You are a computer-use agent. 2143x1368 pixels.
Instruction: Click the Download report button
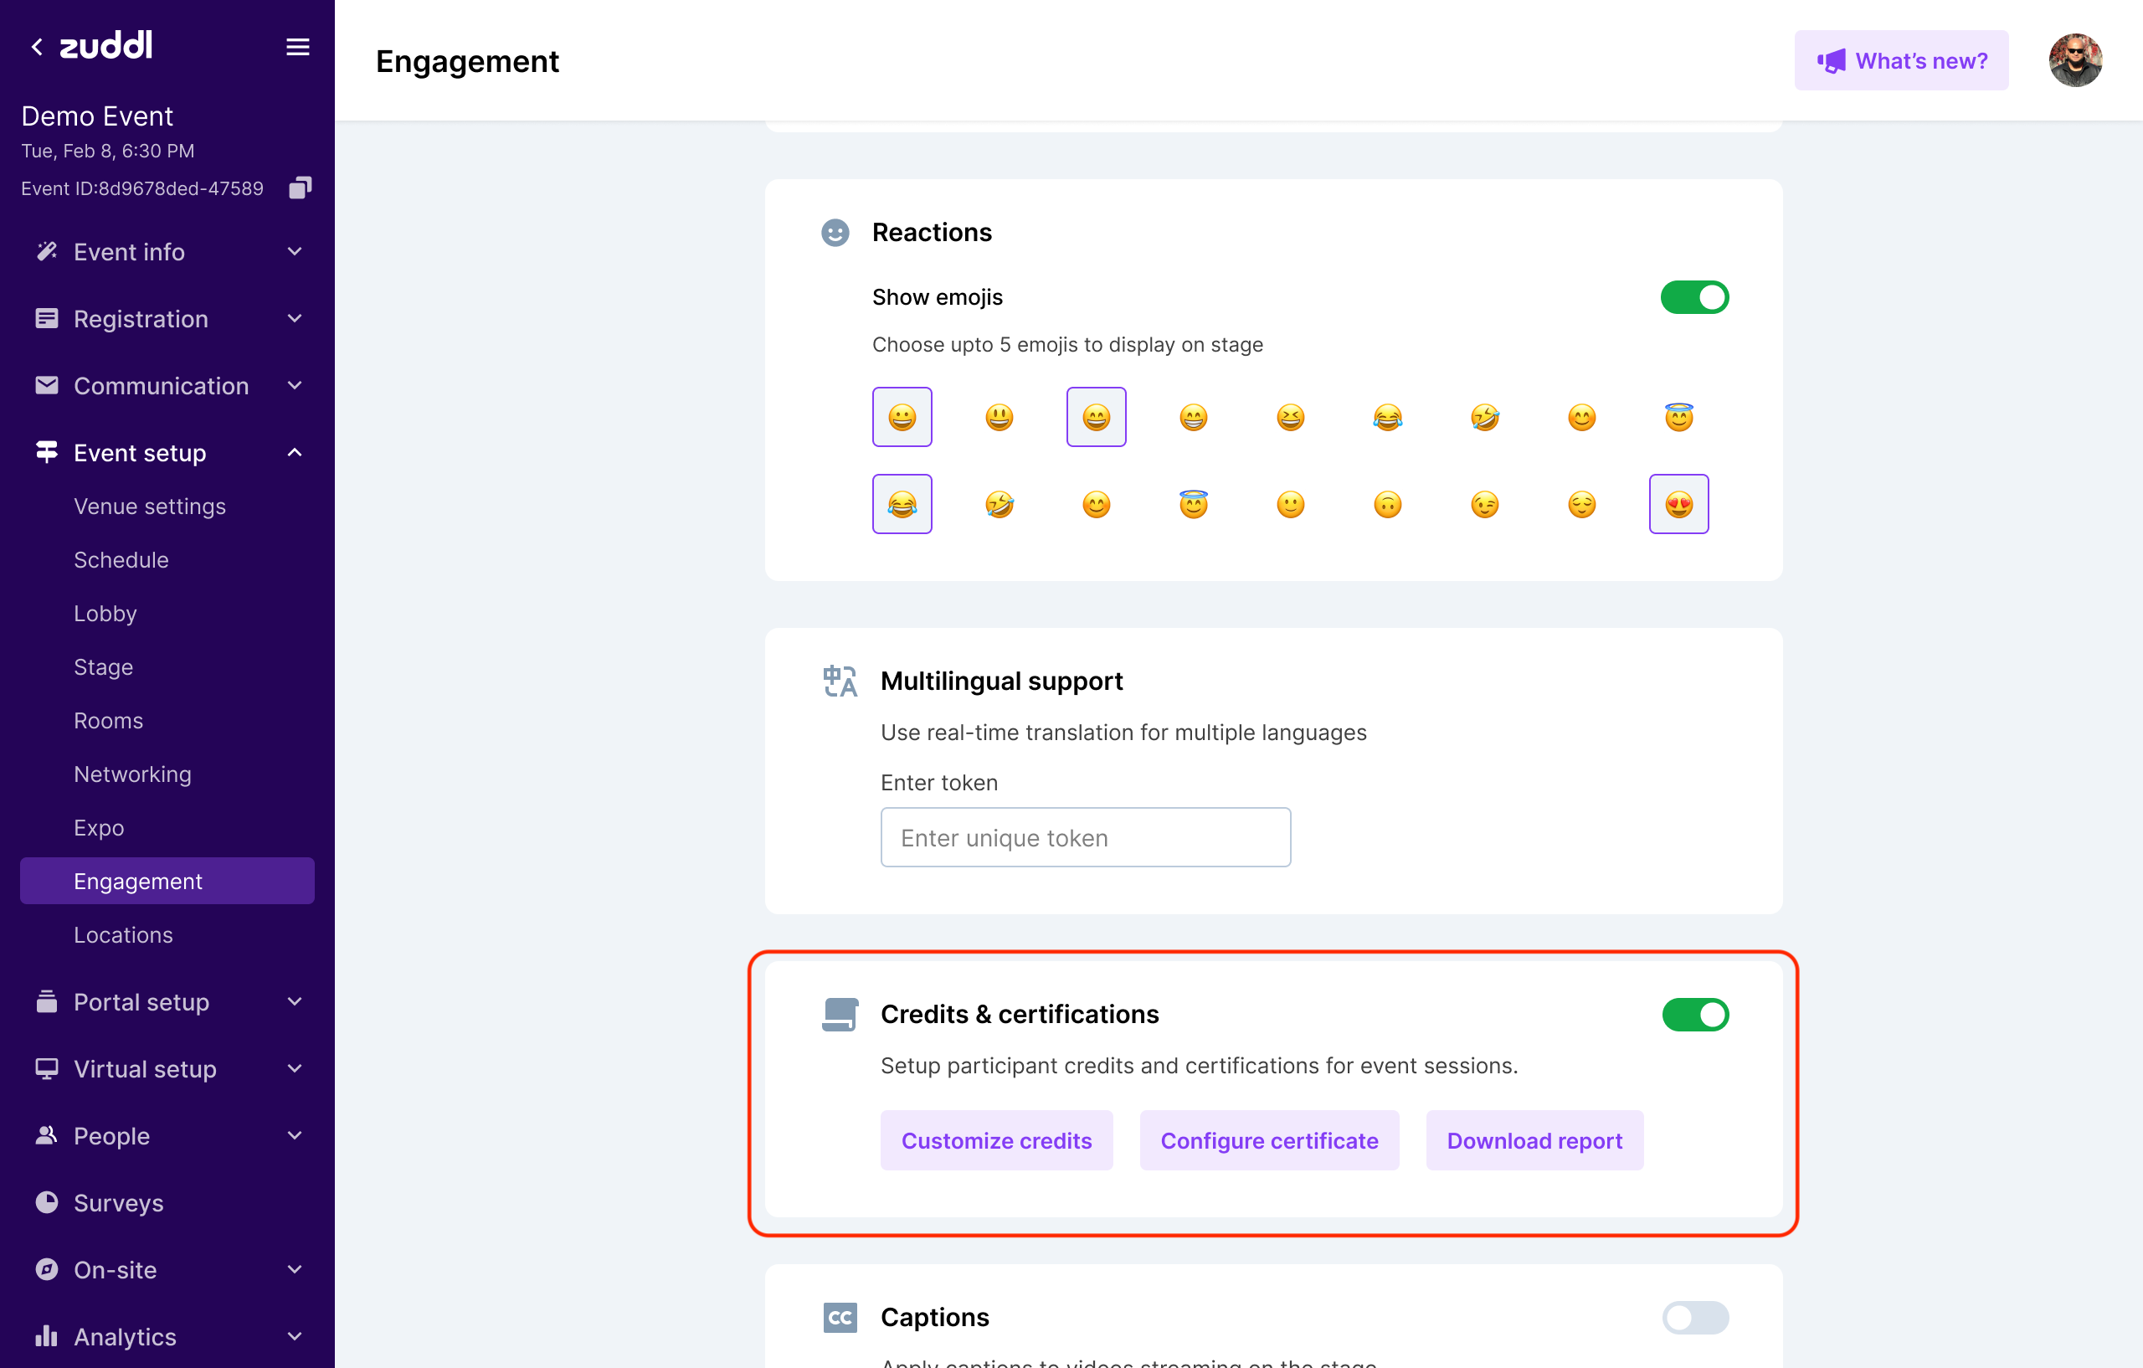click(1534, 1140)
